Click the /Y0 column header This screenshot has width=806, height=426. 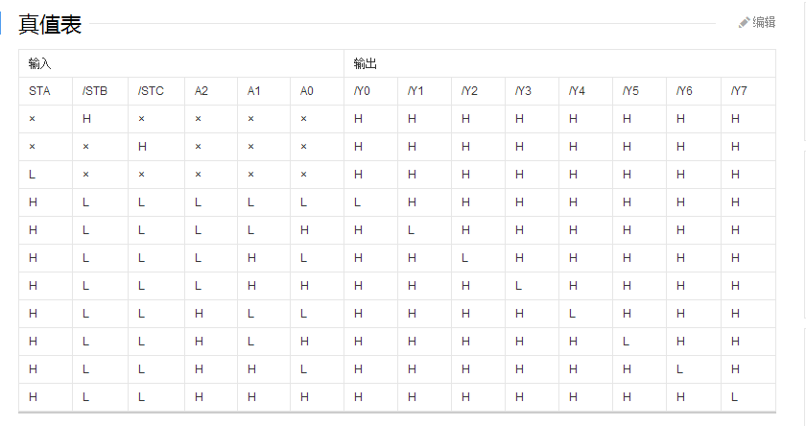coord(362,91)
